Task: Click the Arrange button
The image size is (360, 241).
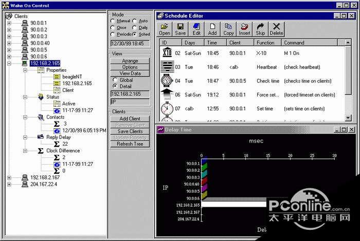Action: (130, 61)
